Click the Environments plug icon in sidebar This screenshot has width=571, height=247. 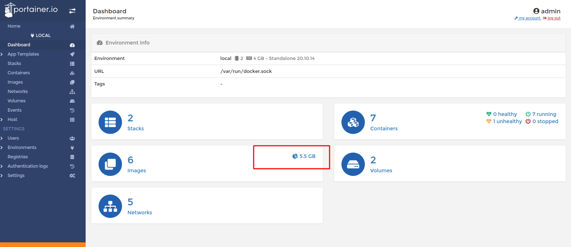coord(72,148)
